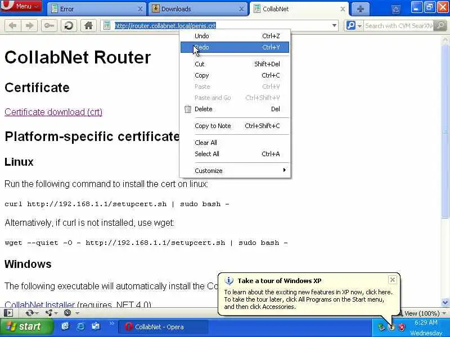Image resolution: width=450 pixels, height=337 pixels.
Task: Open the CollabNet Installer link
Action: [39, 304]
